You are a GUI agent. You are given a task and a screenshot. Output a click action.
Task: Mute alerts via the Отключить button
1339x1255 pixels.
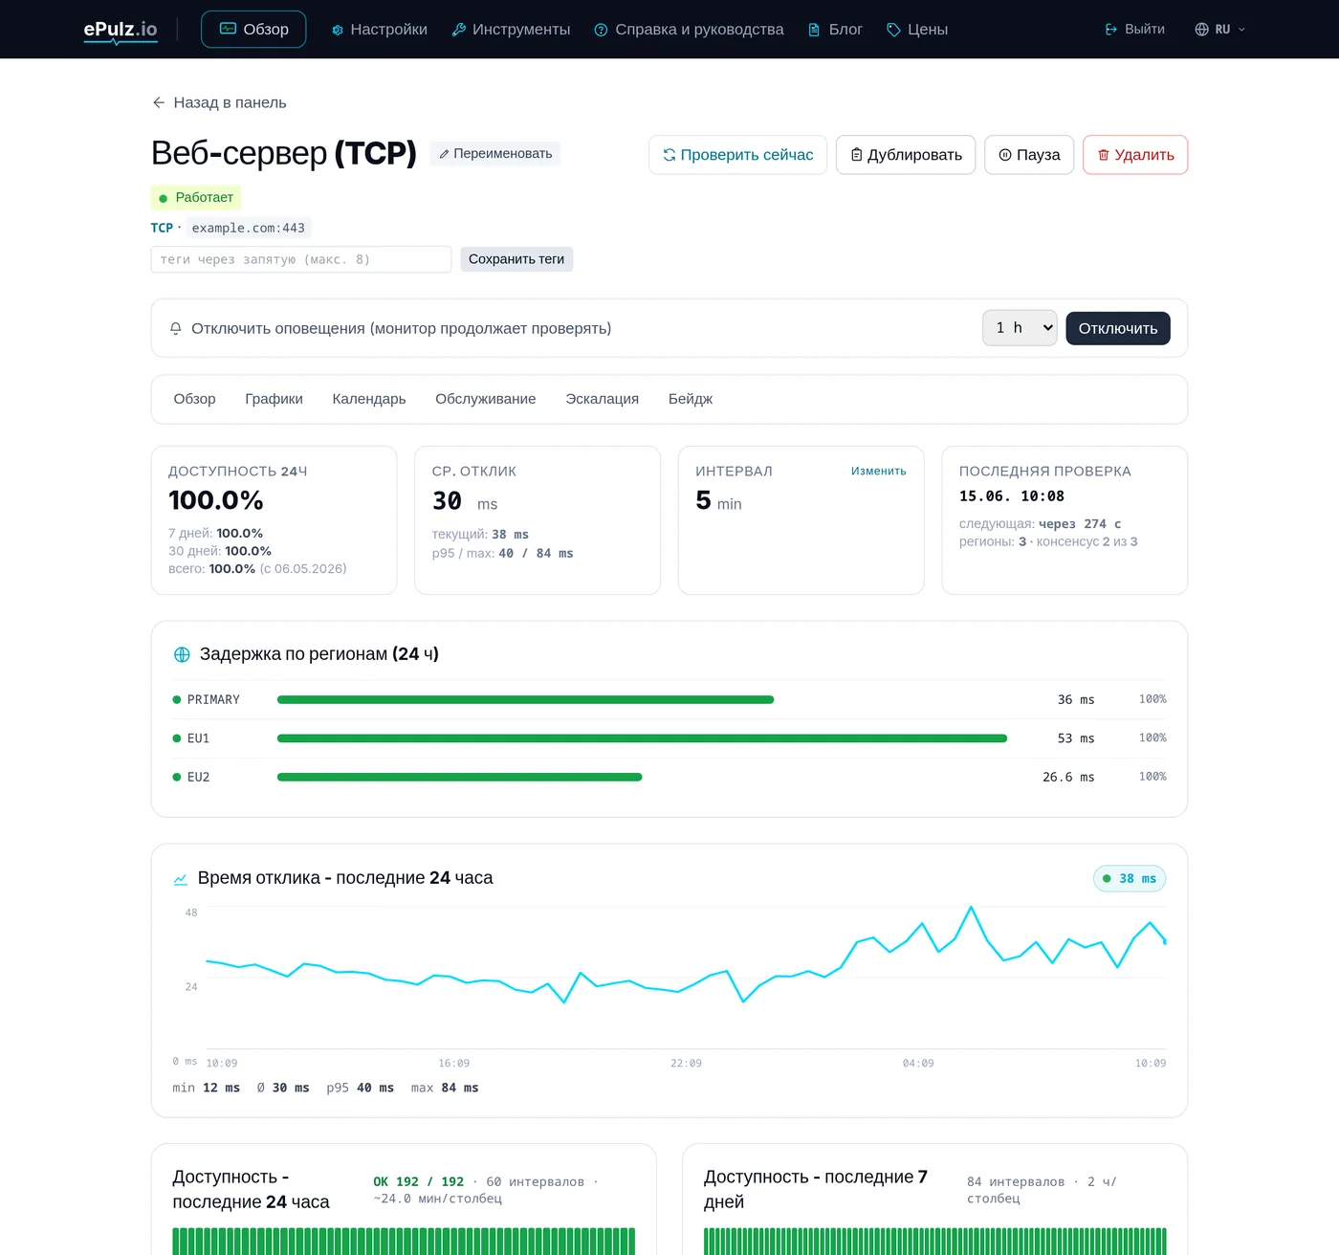pyautogui.click(x=1118, y=328)
